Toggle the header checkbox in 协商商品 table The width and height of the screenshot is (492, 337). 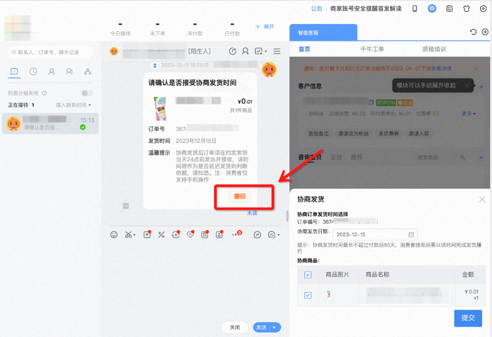[308, 275]
